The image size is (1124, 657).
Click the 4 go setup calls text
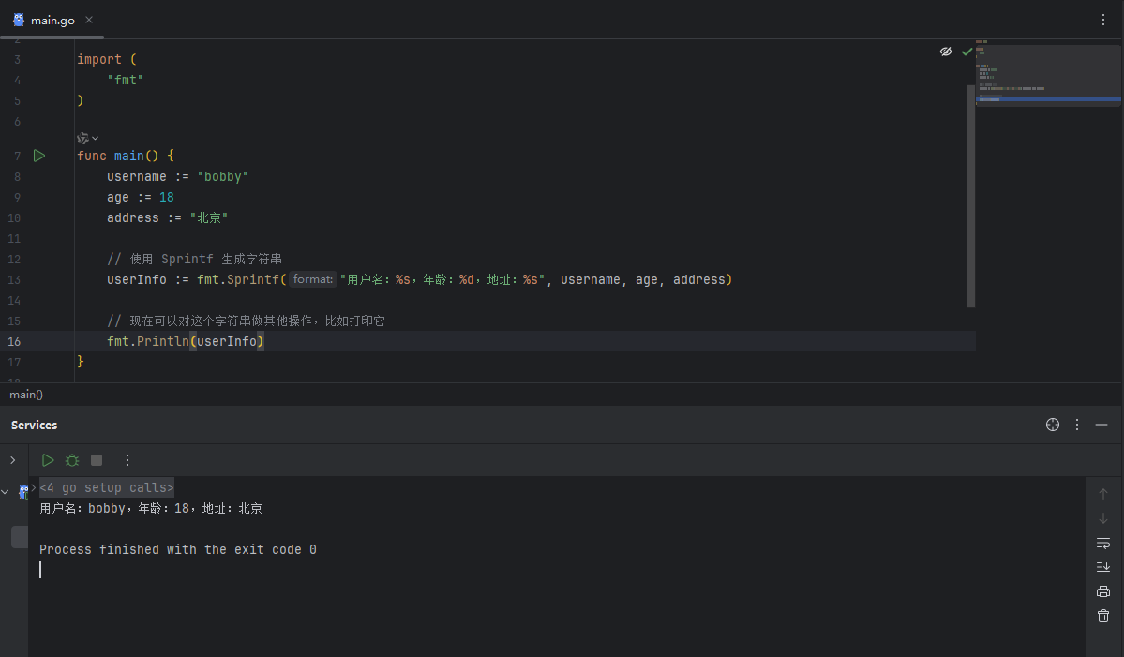[107, 487]
